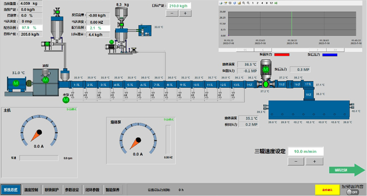The image size is (367, 196).
Task: Select the 4 time-range in trend toolbar
Action: 262,3
